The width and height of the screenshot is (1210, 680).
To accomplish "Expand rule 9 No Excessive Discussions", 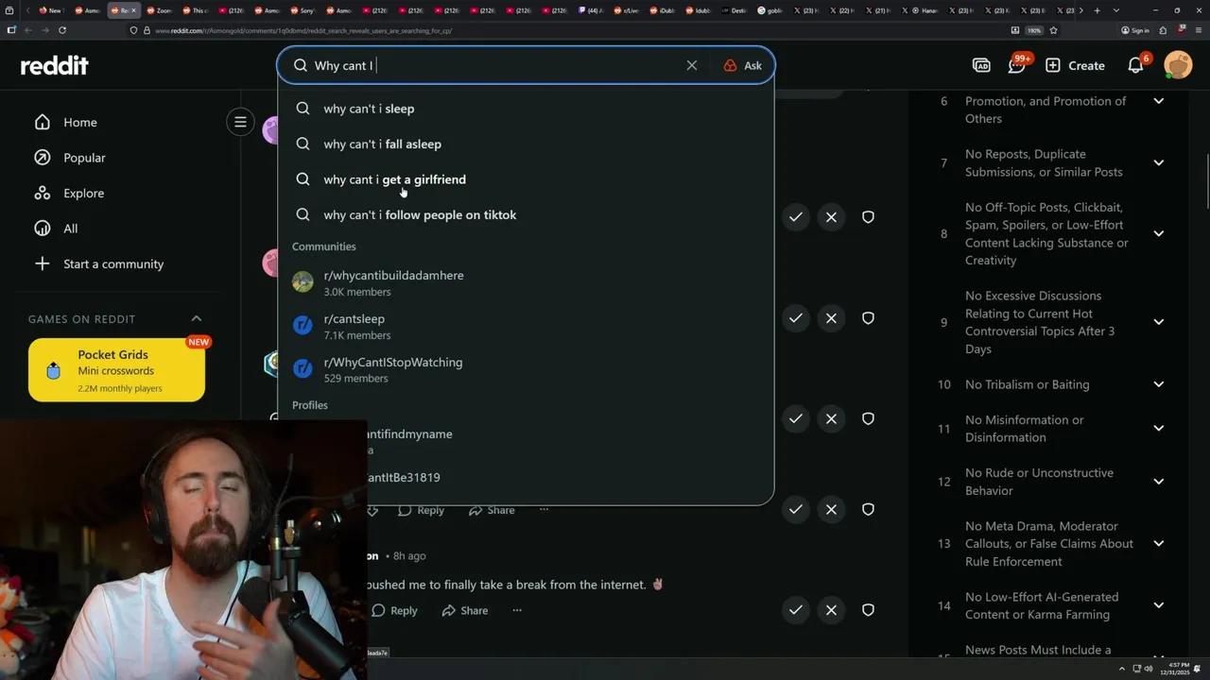I will coord(1158,322).
